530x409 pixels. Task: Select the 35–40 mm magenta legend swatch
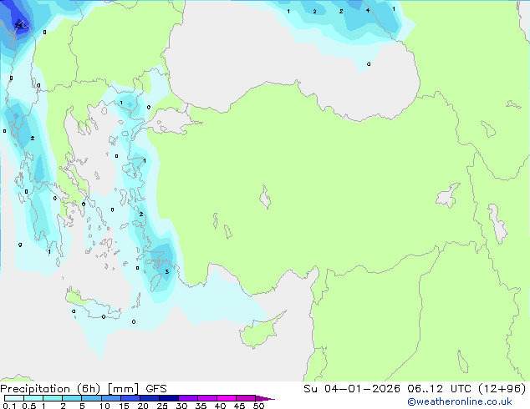coord(206,398)
